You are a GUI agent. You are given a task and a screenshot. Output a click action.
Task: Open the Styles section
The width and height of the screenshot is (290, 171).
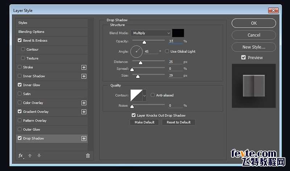(52, 23)
